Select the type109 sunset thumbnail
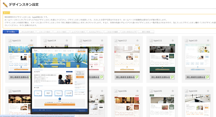The width and height of the screenshot is (216, 117). (x=19, y=105)
